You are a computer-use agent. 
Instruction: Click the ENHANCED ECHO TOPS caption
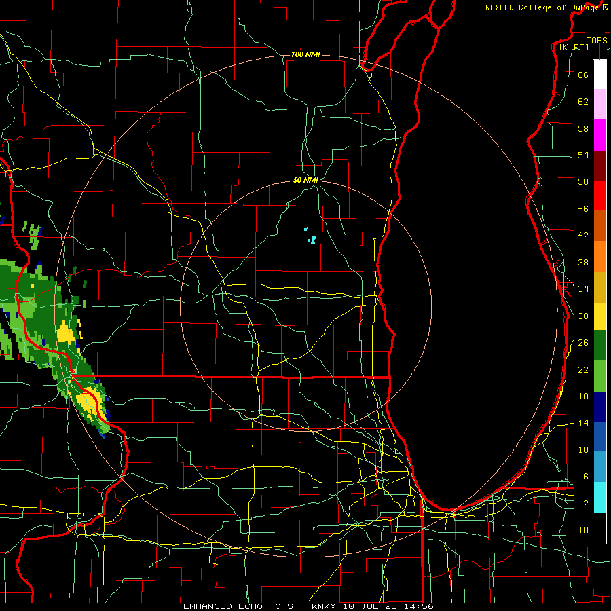pyautogui.click(x=238, y=606)
